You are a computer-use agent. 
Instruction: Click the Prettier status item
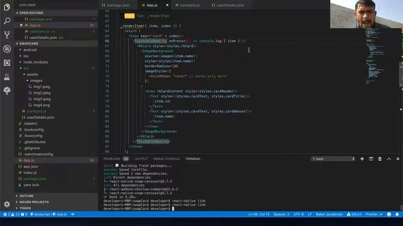click(x=374, y=214)
